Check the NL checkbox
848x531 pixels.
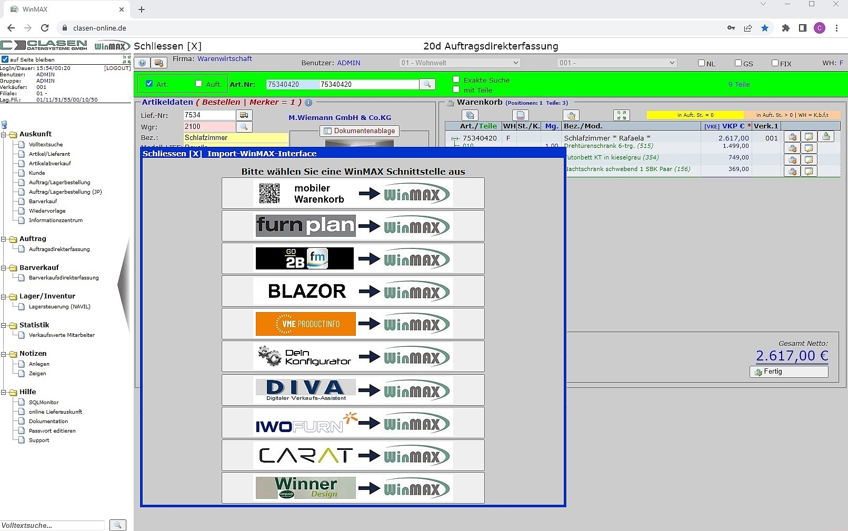click(701, 63)
